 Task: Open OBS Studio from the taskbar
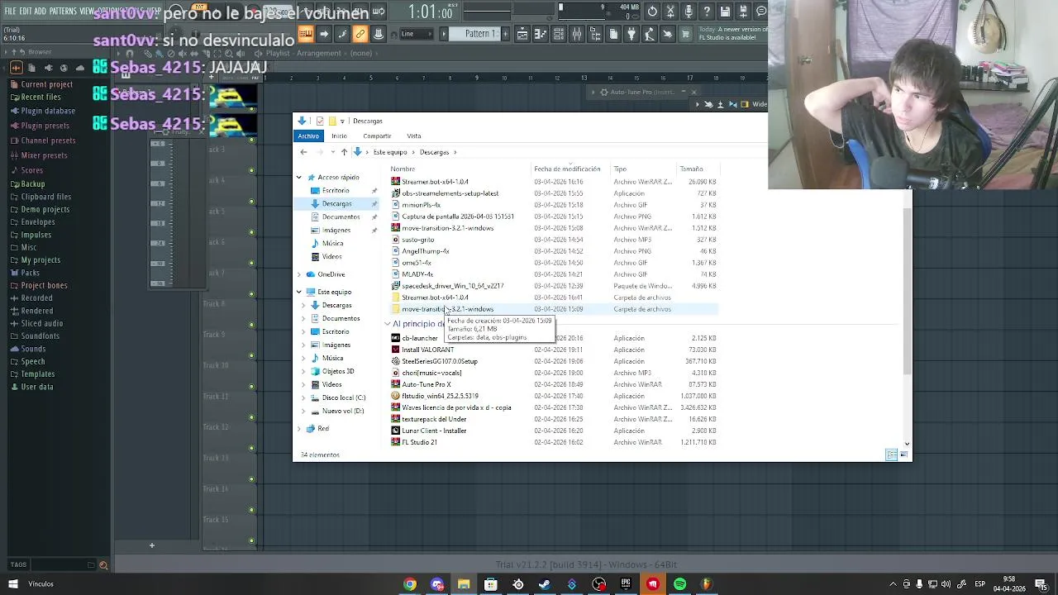point(599,584)
